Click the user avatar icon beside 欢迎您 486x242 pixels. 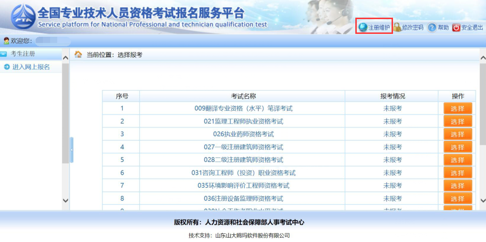click(6, 41)
